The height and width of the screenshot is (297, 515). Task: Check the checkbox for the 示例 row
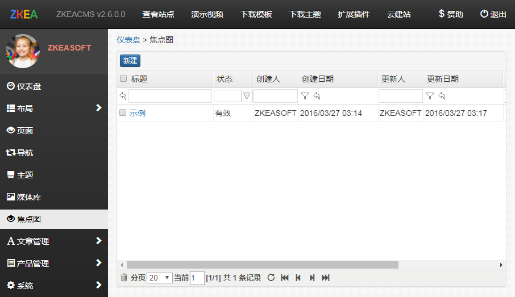coord(123,112)
